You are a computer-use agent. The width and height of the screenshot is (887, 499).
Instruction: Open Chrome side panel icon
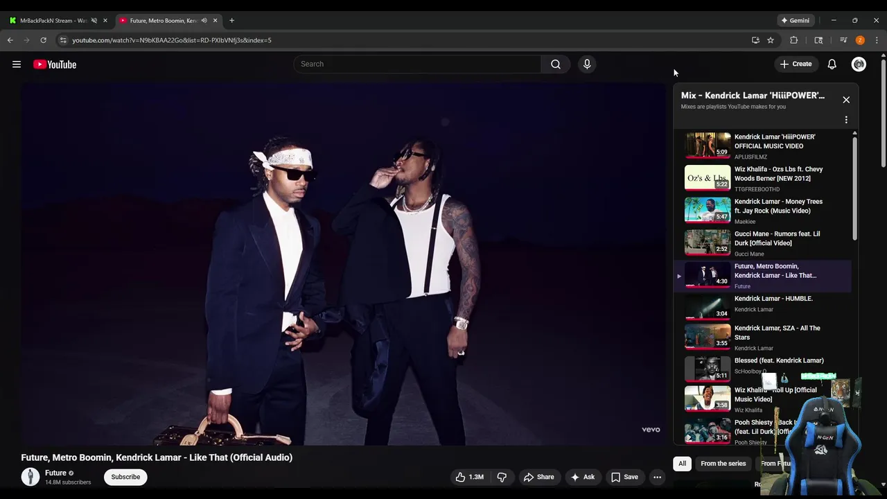[x=818, y=40]
